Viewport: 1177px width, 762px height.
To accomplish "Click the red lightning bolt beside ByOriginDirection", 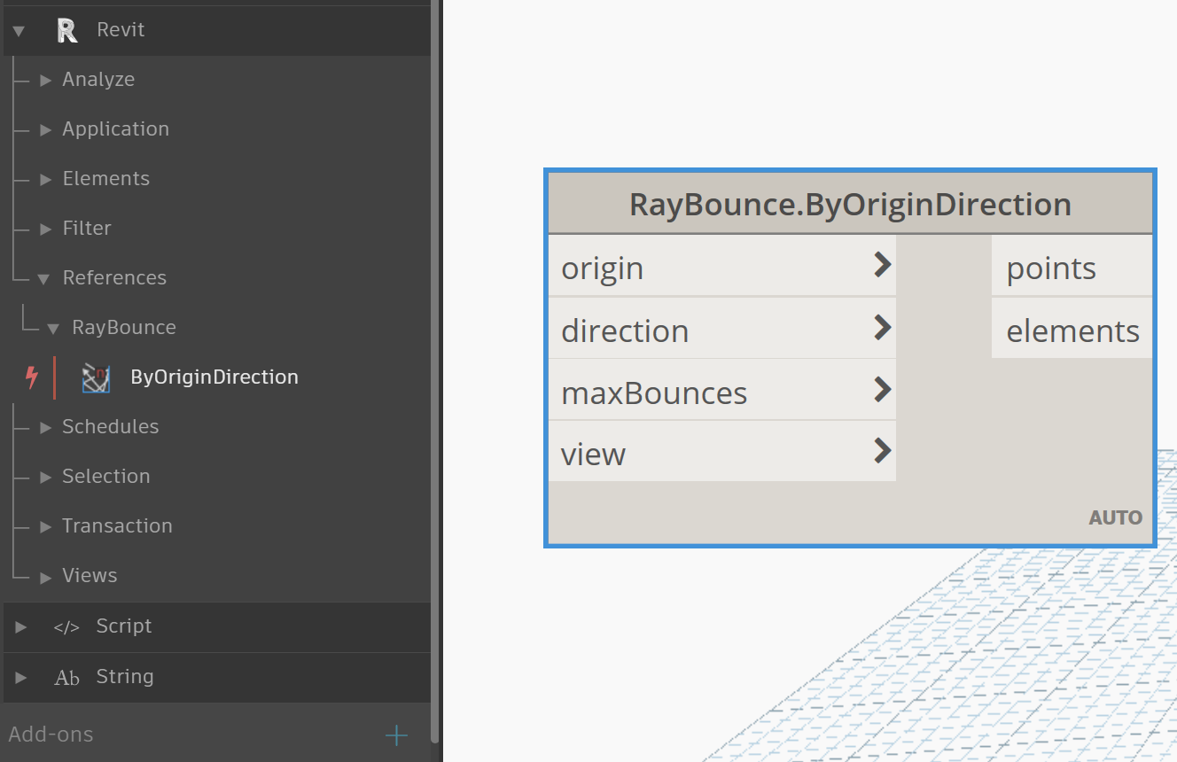I will click(x=31, y=377).
